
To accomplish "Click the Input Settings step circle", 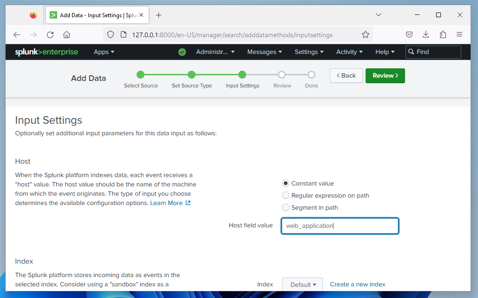I will point(242,75).
